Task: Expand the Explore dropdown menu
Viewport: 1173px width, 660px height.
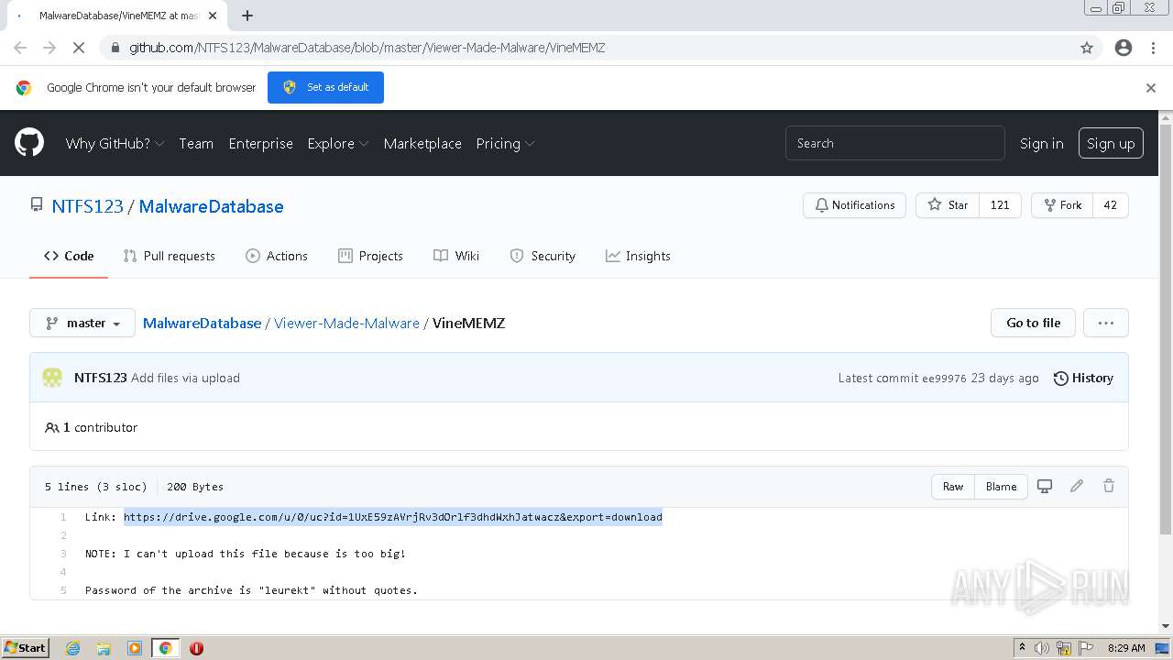Action: (x=338, y=143)
